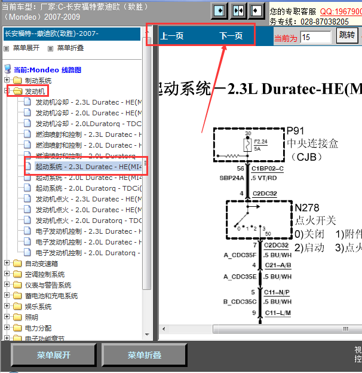Click the 当前:Mondeo 线路图 root label
362x373 pixels.
click(48, 70)
